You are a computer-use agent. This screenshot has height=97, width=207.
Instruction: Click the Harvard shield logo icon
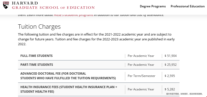tap(6, 5)
